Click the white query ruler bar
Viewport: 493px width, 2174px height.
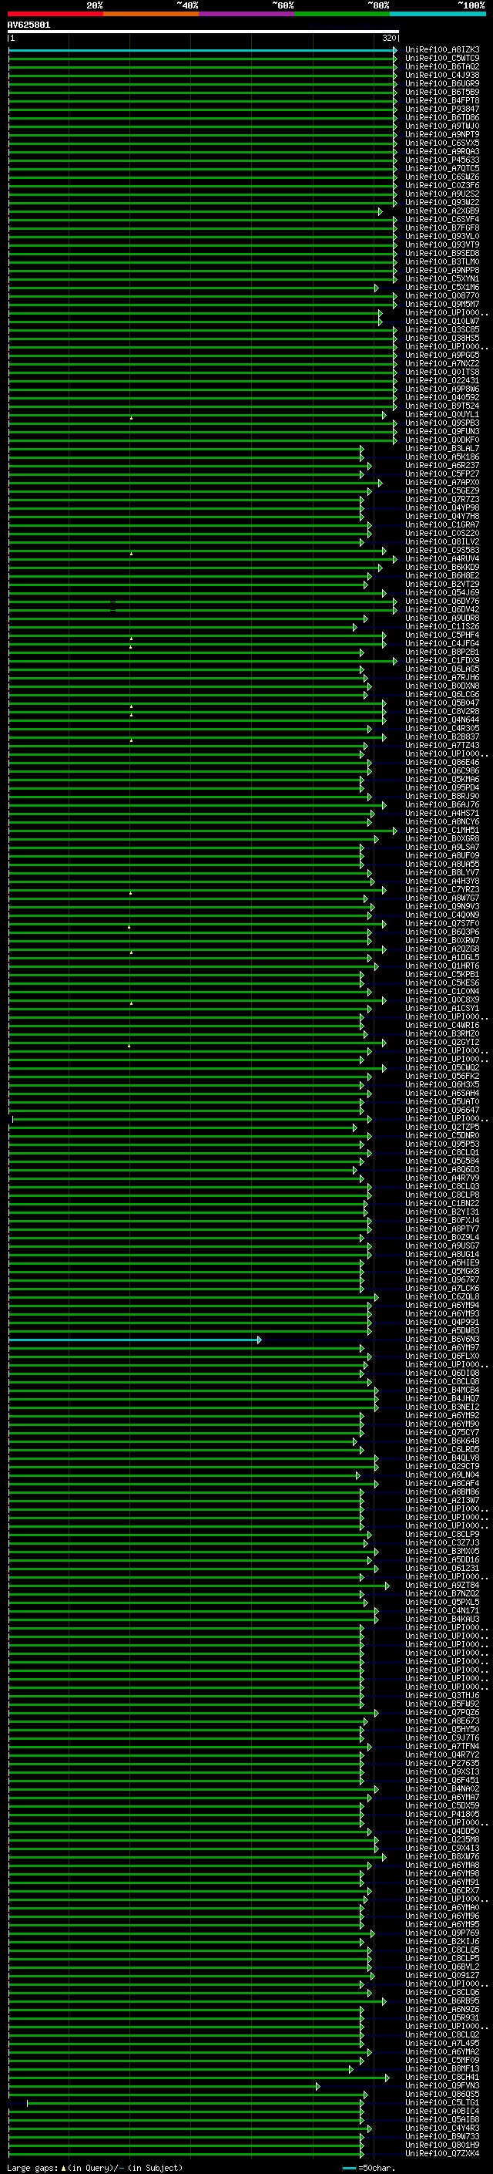coord(203,31)
